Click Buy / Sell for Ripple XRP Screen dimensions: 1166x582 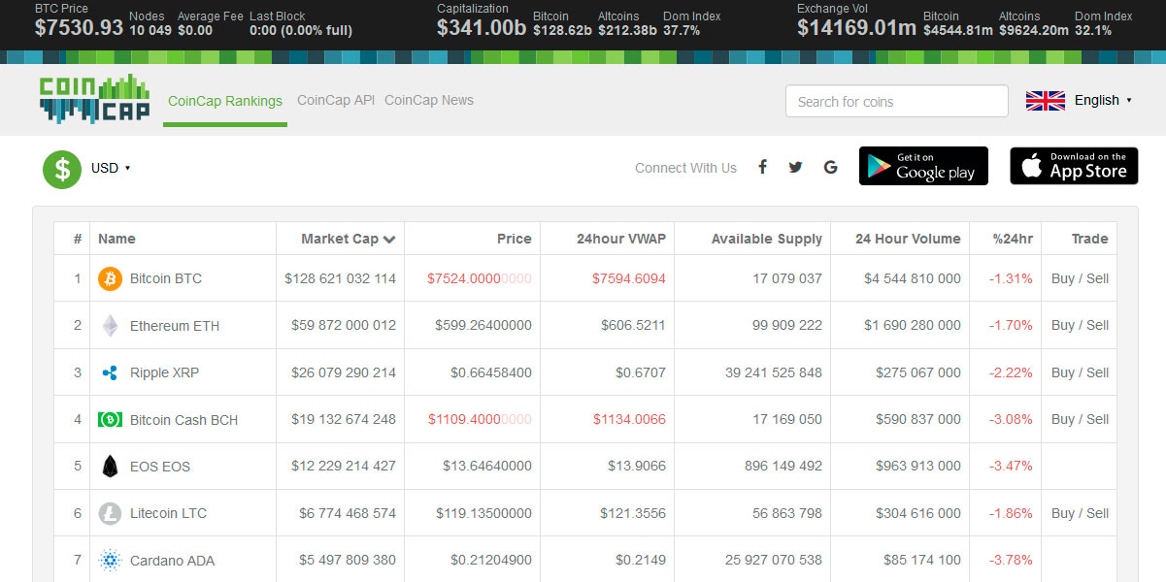[1080, 372]
